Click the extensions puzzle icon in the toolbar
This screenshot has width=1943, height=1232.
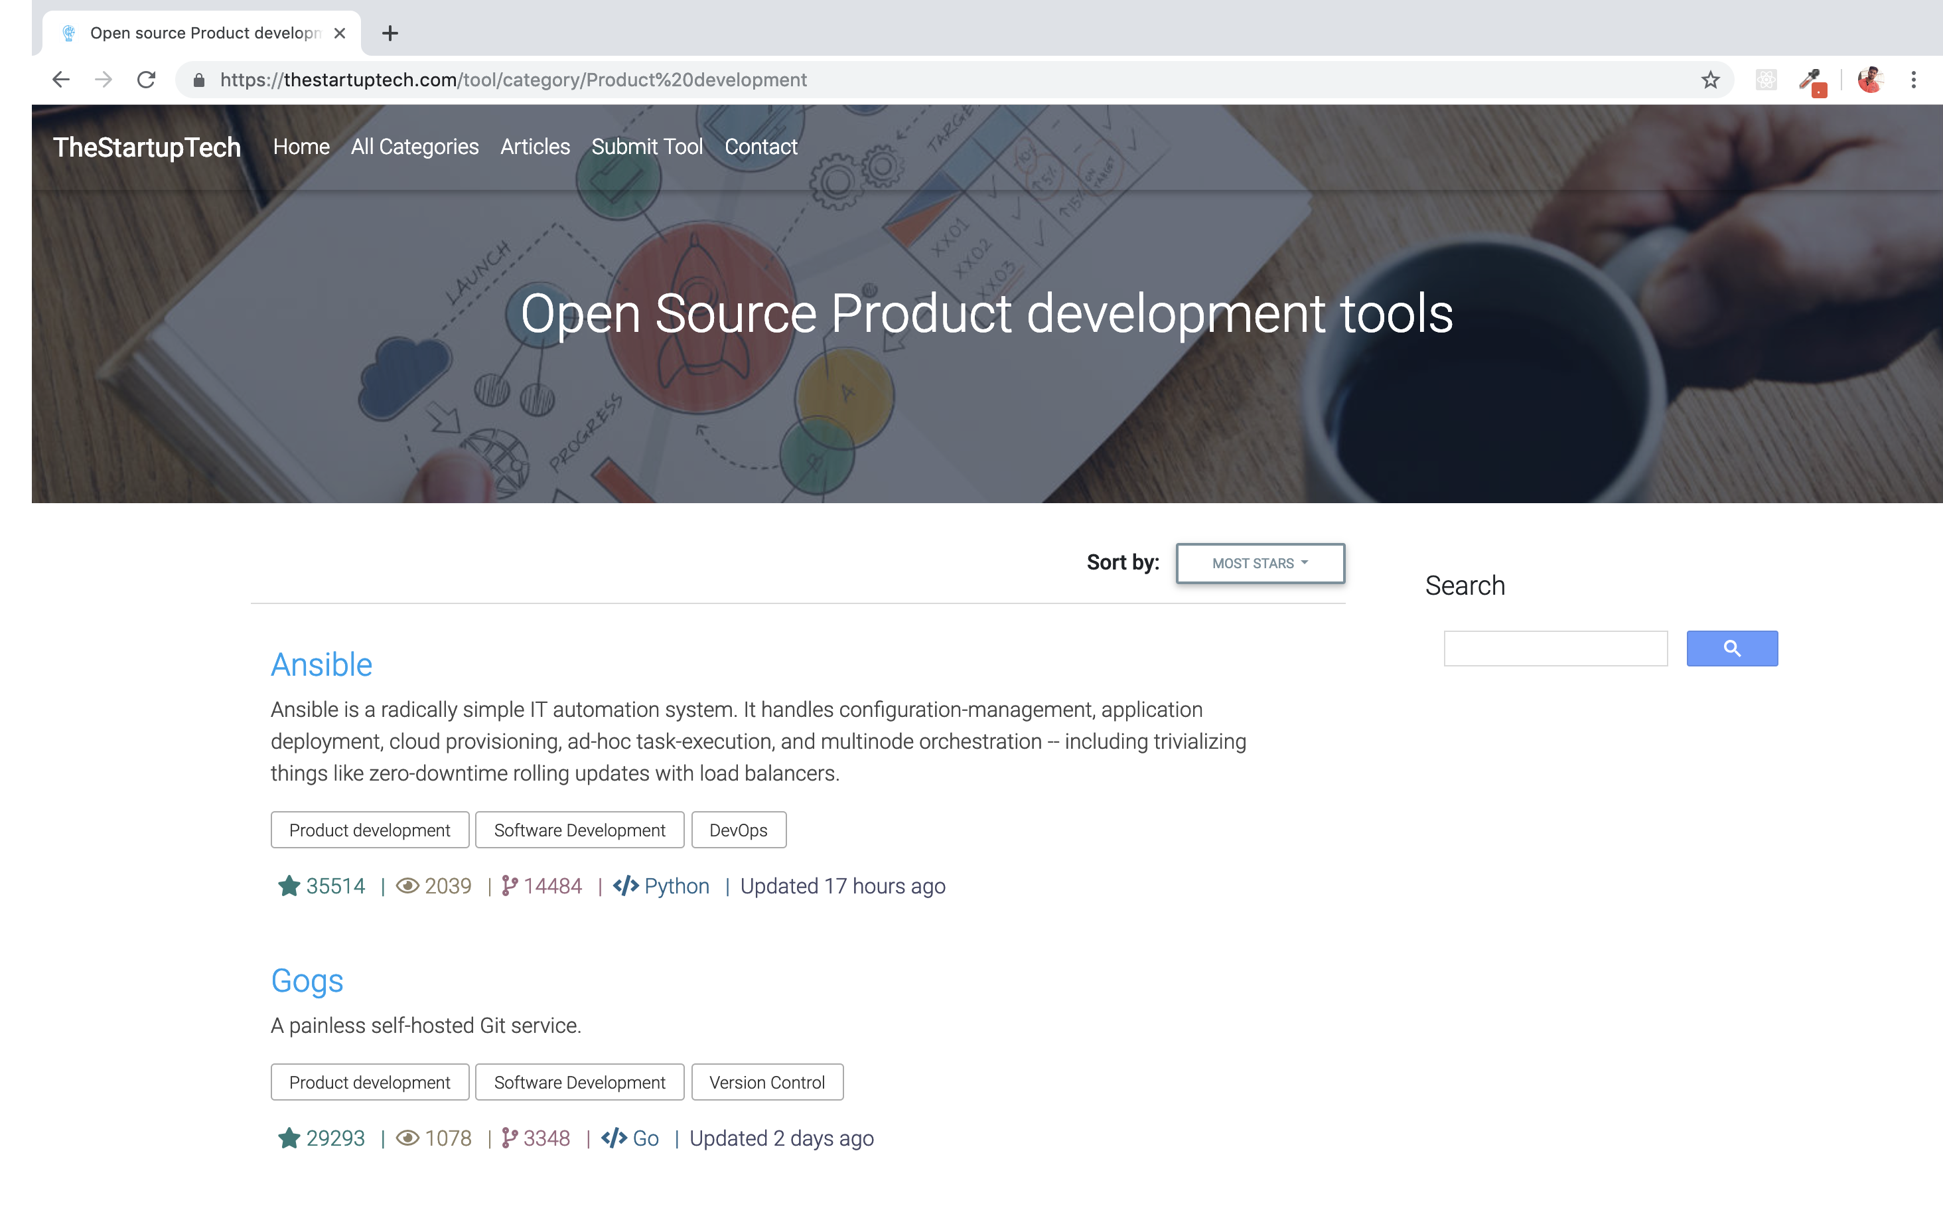[x=1766, y=80]
